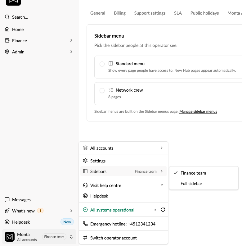The image size is (242, 246).
Task: Click the sidebar Helpdesk lifebuoy icon
Action: click(x=7, y=222)
